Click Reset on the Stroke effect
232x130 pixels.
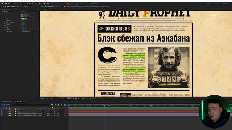pyautogui.click(x=23, y=11)
